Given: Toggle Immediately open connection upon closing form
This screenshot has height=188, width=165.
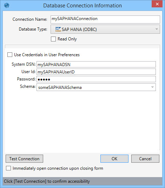Looking at the screenshot, I should click(x=8, y=168).
